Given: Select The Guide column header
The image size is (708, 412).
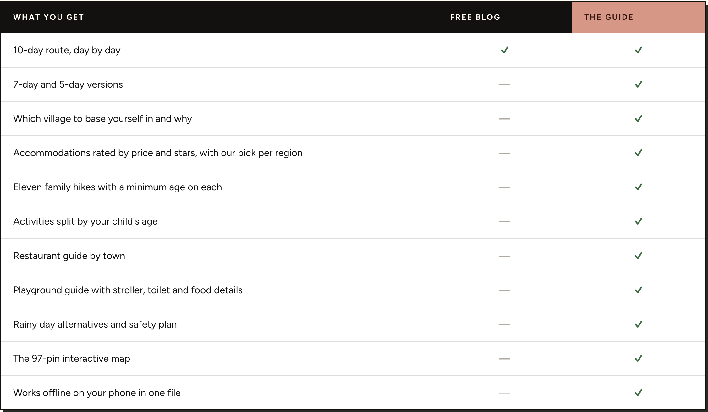Looking at the screenshot, I should 609,17.
